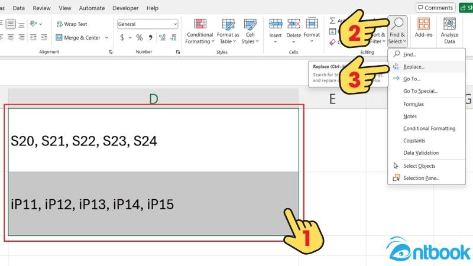Open the Orientation dropdown arrow
The width and height of the screenshot is (473, 266).
coord(41,24)
